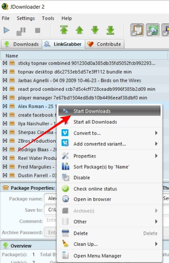Select the Rodrigo Blaas package row
169x263 pixels.
(x=28, y=150)
